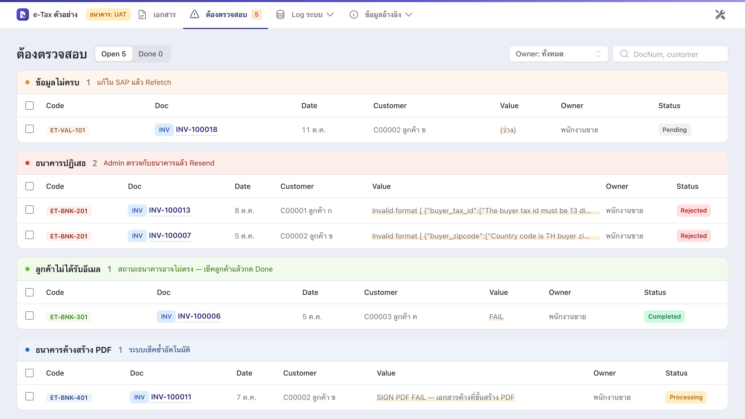Screen dimensions: 745x419
Task: Switch to the Done 0 filter
Action: click(x=151, y=54)
